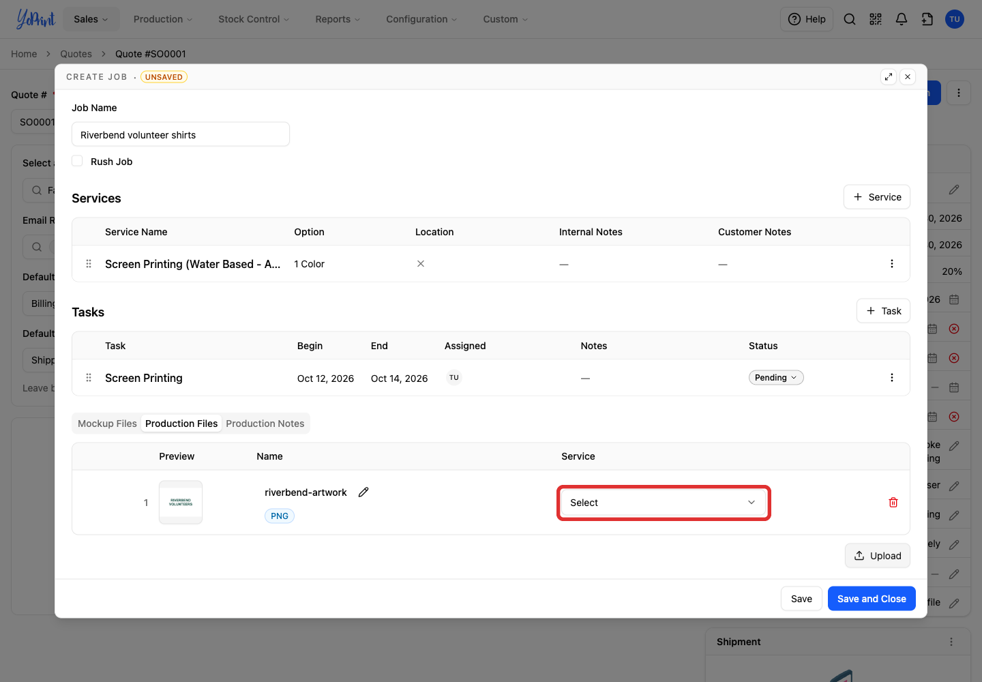Switch to the Mockup Files tab
The image size is (982, 682).
107,424
